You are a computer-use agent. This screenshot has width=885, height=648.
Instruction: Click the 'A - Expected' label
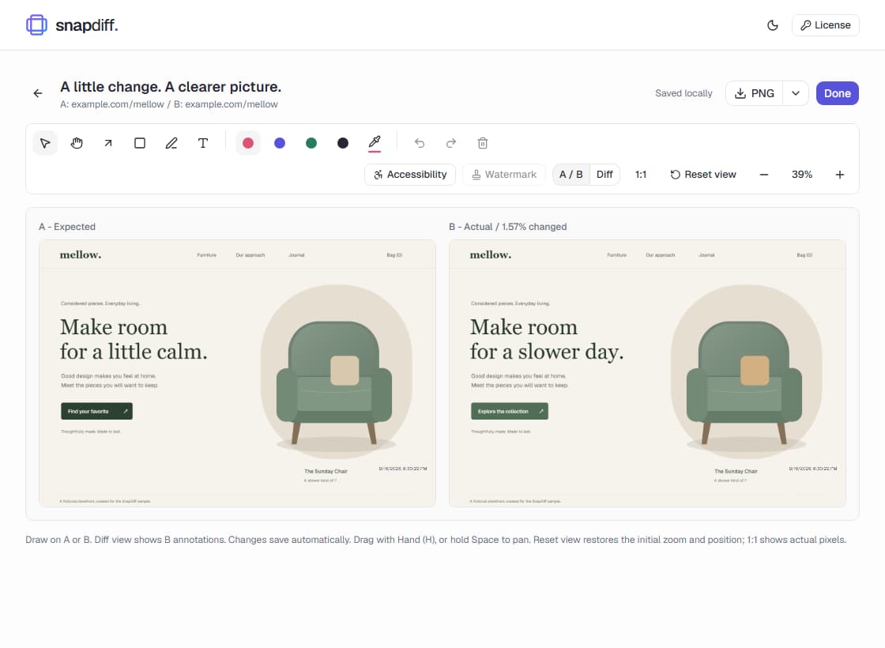pos(67,226)
